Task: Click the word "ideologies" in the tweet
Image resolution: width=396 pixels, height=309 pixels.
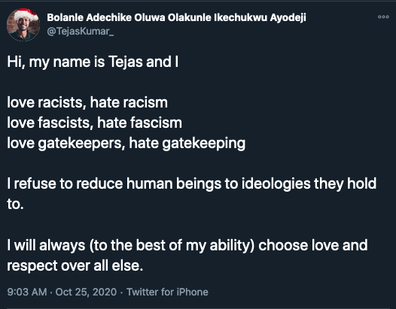Action: 276,184
